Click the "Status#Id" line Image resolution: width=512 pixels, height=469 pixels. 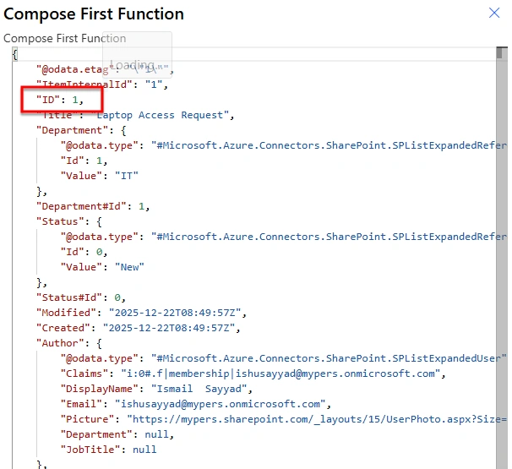81,297
